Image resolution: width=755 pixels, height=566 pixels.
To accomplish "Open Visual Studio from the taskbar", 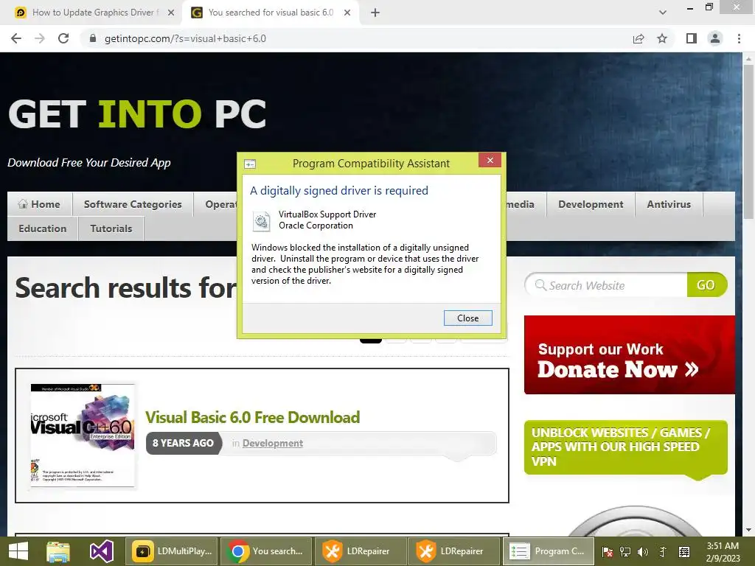I will (x=102, y=551).
